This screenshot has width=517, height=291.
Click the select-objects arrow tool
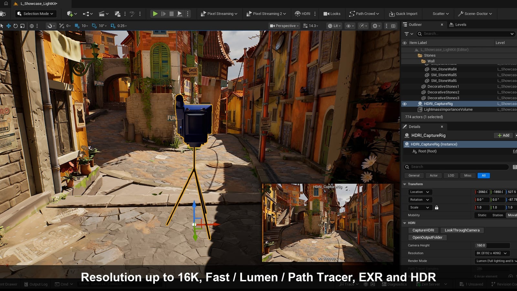tap(2, 26)
